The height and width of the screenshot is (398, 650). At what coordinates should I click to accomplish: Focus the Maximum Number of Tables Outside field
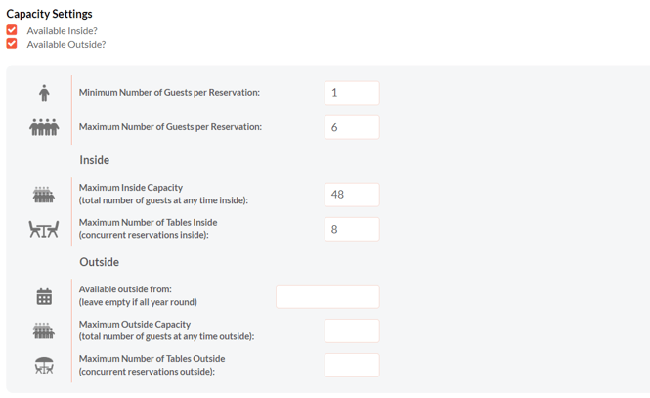coord(352,366)
